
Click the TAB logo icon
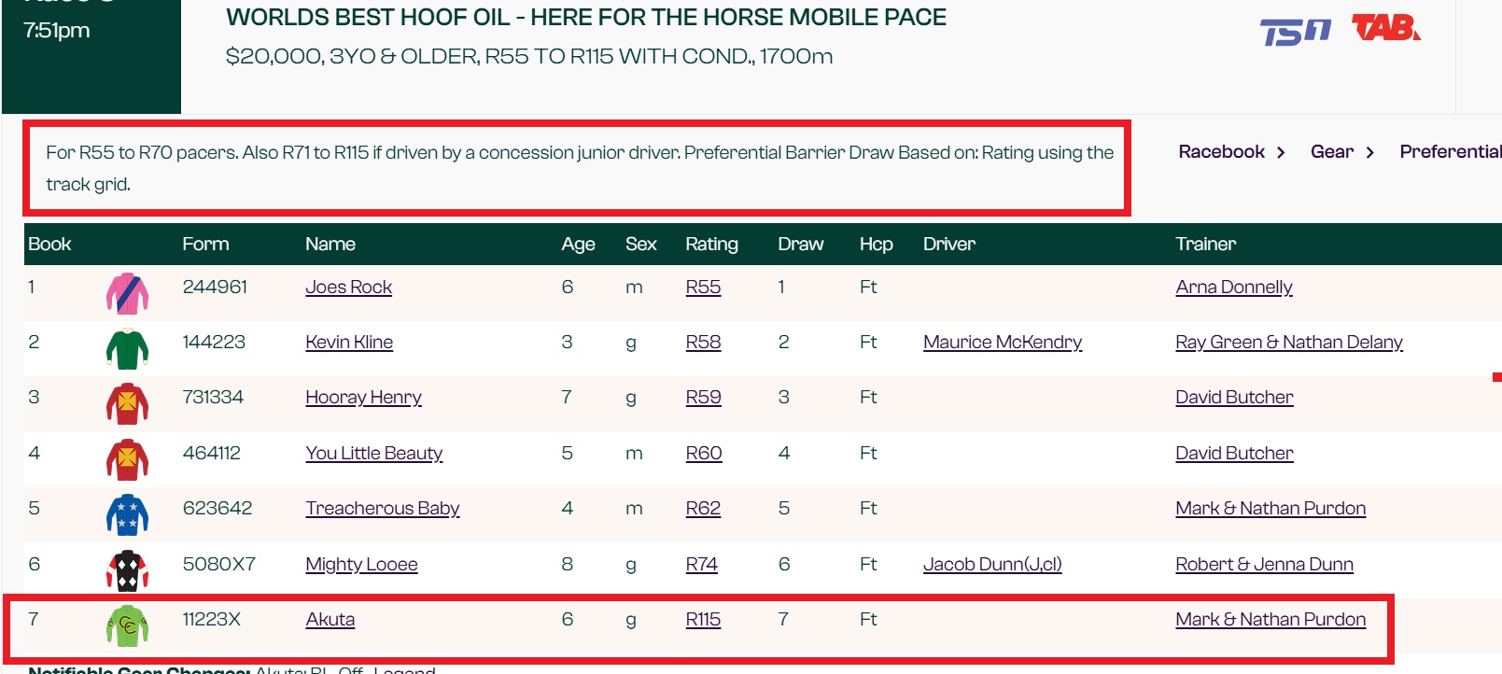1386,28
